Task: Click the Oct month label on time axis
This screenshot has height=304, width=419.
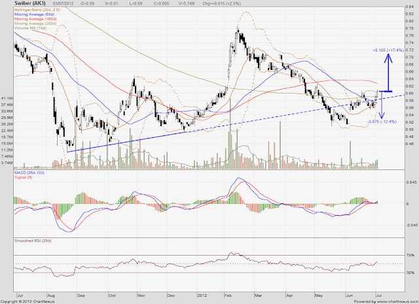Action: click(113, 296)
